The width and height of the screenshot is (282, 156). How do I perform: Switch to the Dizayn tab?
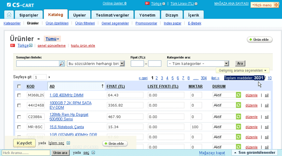tap(172, 15)
